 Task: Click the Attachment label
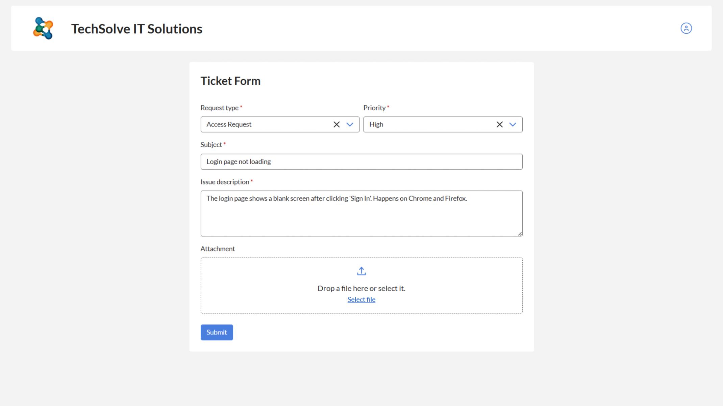pyautogui.click(x=218, y=249)
